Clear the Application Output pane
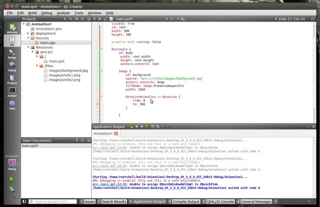The width and height of the screenshot is (320, 207). [131, 126]
